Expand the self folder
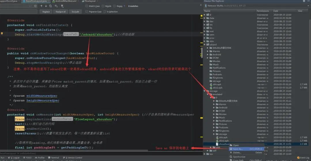Viewport: 311px width, 161px height. click(208, 151)
